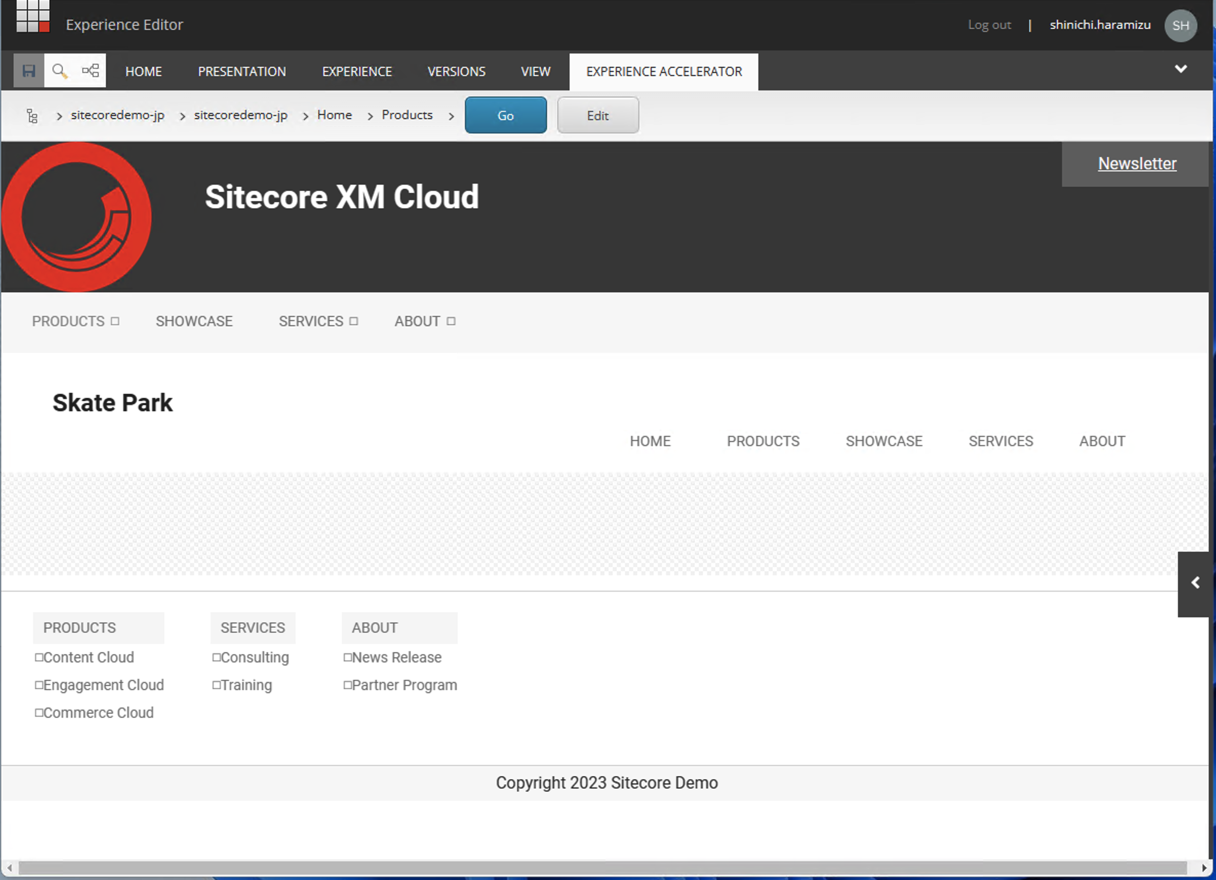Select the VIEW ribbon tab
Viewport: 1216px width, 880px height.
536,72
